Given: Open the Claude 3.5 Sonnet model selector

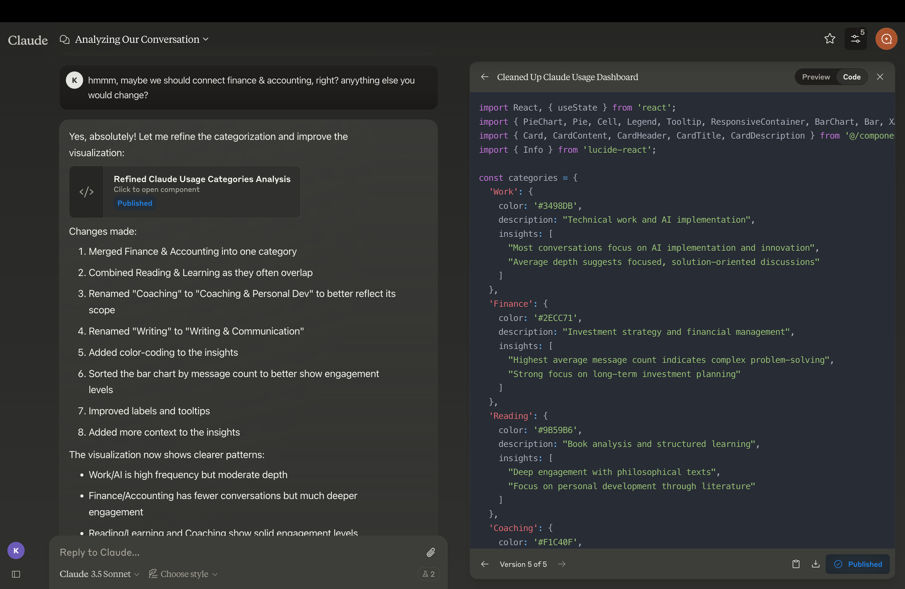Looking at the screenshot, I should 99,574.
